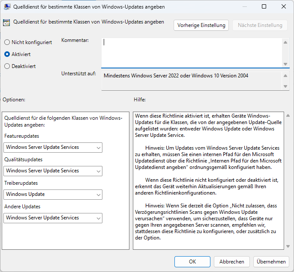Apply changes with Übernehmen
The height and width of the screenshot is (272, 294).
pos(271,262)
